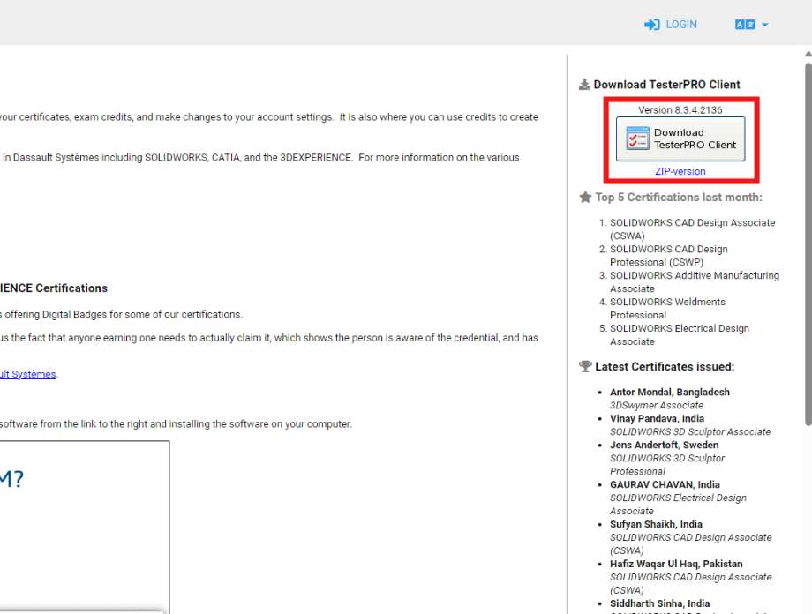Click text about offering Digital Badges
Image resolution: width=812 pixels, height=614 pixels.
(121, 314)
